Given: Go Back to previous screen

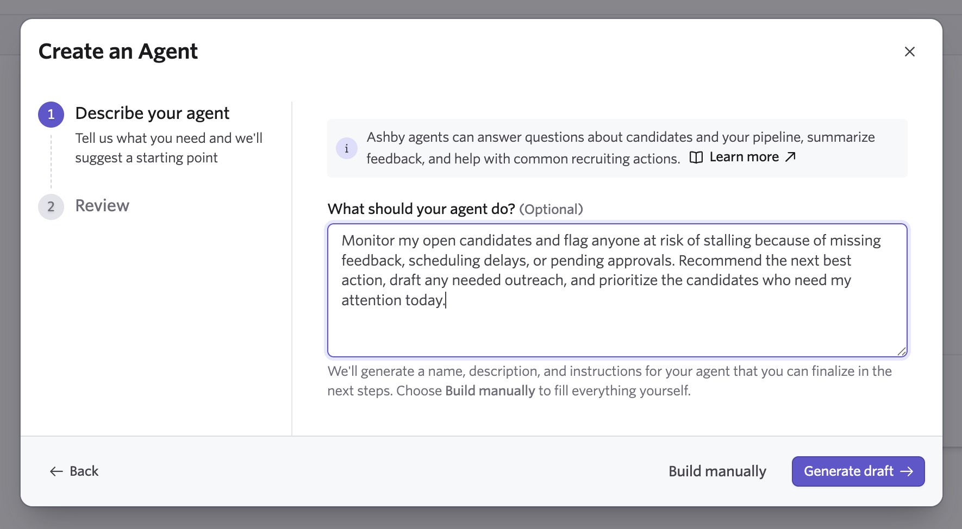Looking at the screenshot, I should coord(74,471).
